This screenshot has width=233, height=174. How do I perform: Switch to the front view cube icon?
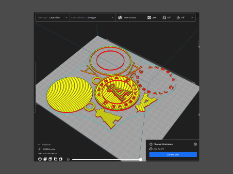click(x=45, y=159)
